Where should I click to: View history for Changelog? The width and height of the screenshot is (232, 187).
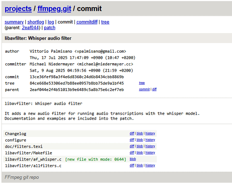tap(150, 133)
